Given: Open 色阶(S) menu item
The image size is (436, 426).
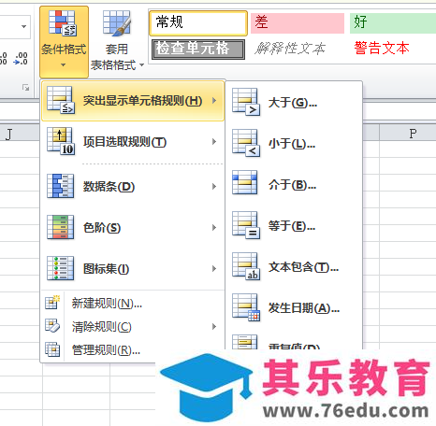Looking at the screenshot, I should [x=133, y=228].
